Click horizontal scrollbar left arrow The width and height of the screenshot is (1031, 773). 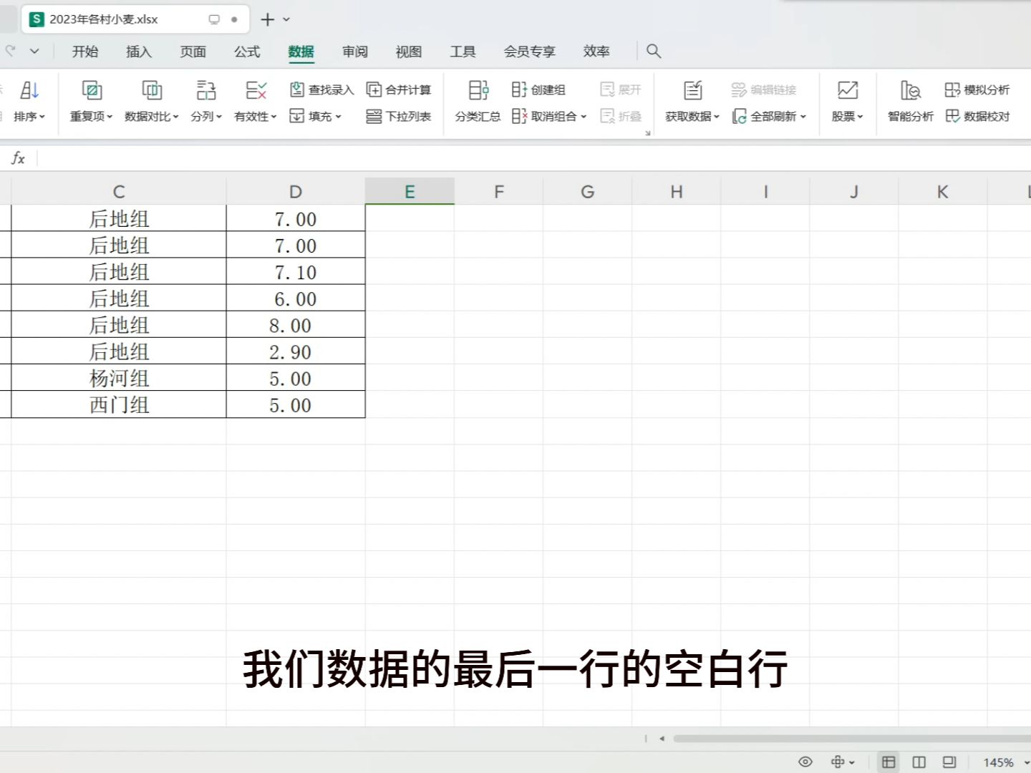[662, 738]
